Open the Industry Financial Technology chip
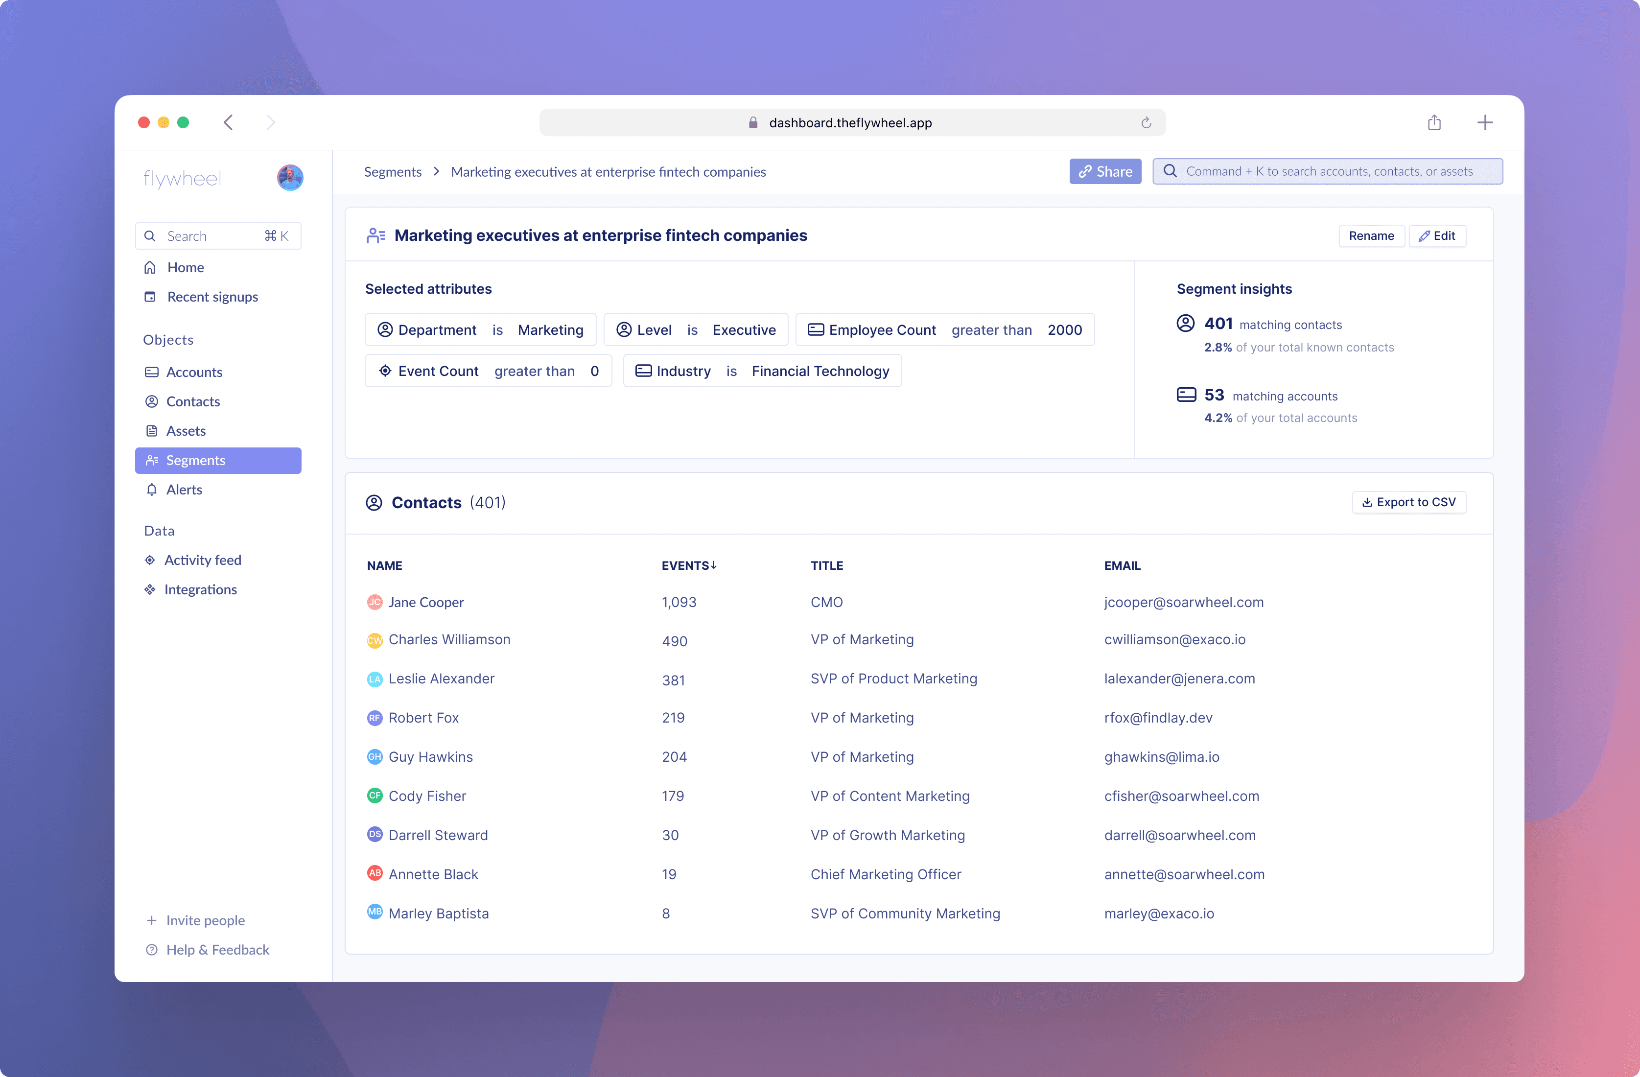 click(762, 372)
